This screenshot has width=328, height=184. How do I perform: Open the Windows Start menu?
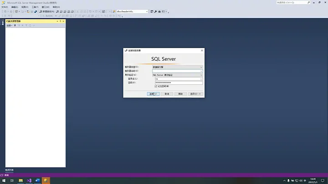click(x=4, y=180)
